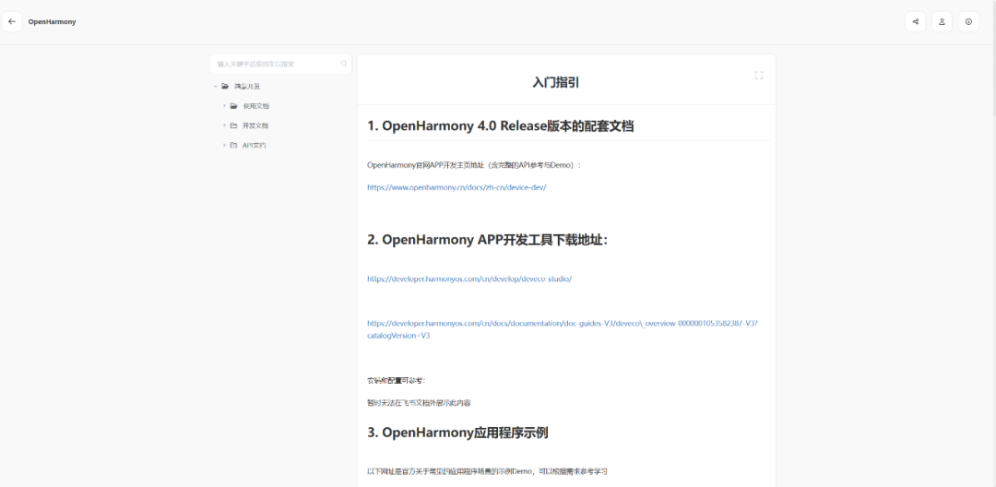Screen dimensions: 996x487
Task: Click the OpenHarmony官网APP开发主页地址 paragraph
Action: [475, 165]
